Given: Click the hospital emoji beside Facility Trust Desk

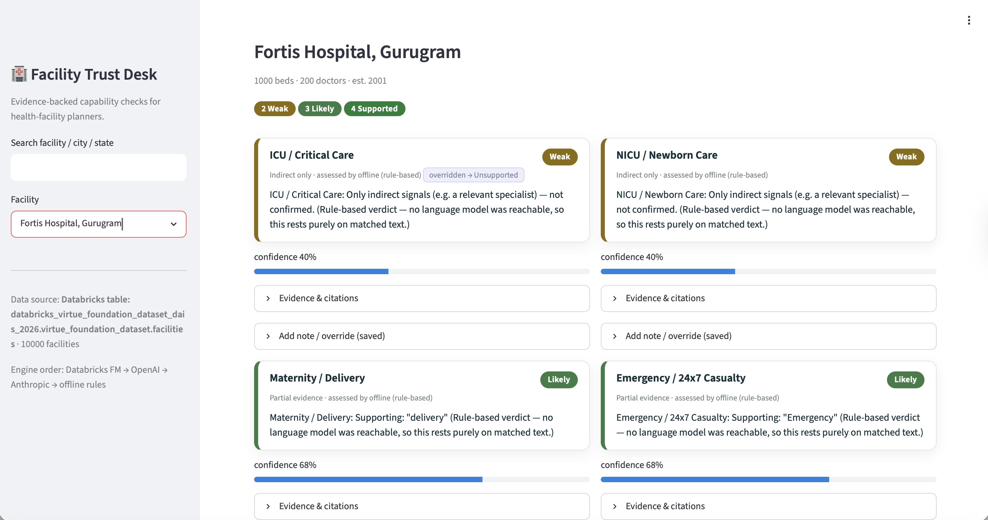Looking at the screenshot, I should tap(19, 74).
